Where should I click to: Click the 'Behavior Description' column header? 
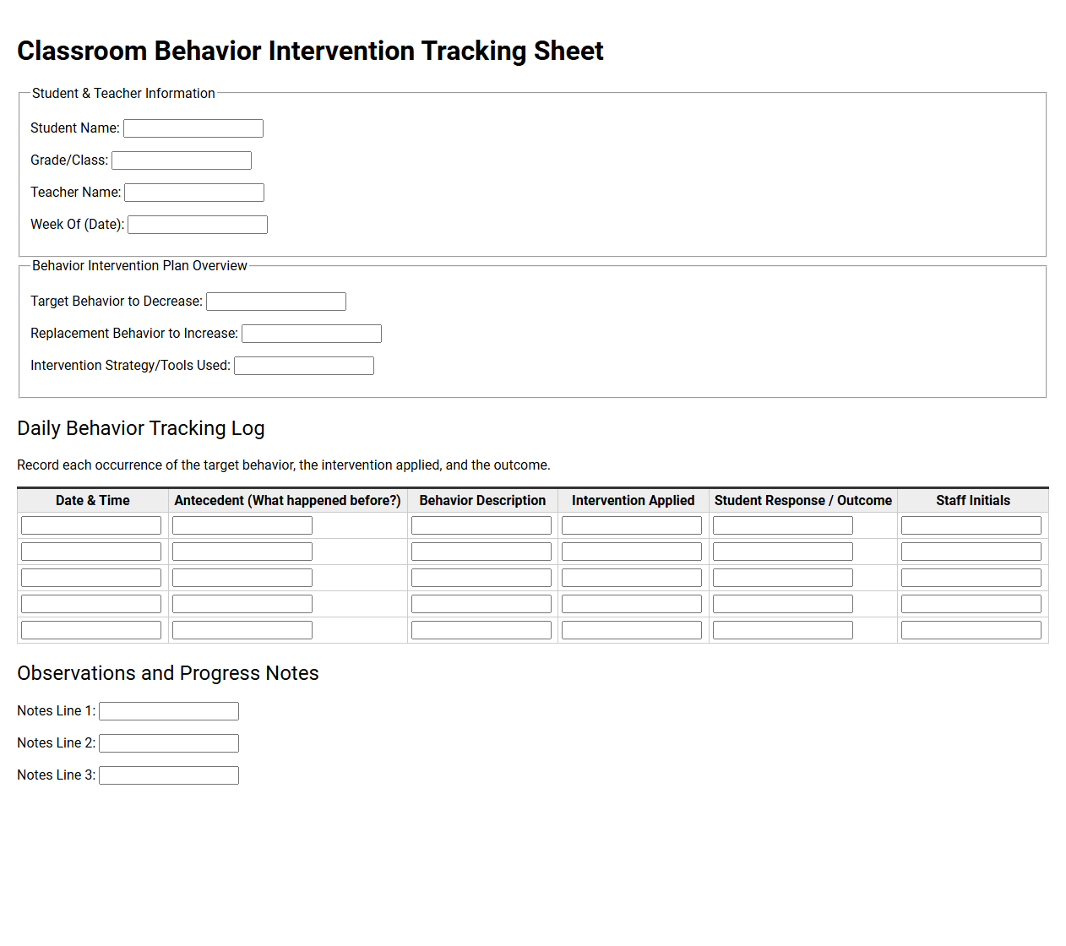(482, 501)
